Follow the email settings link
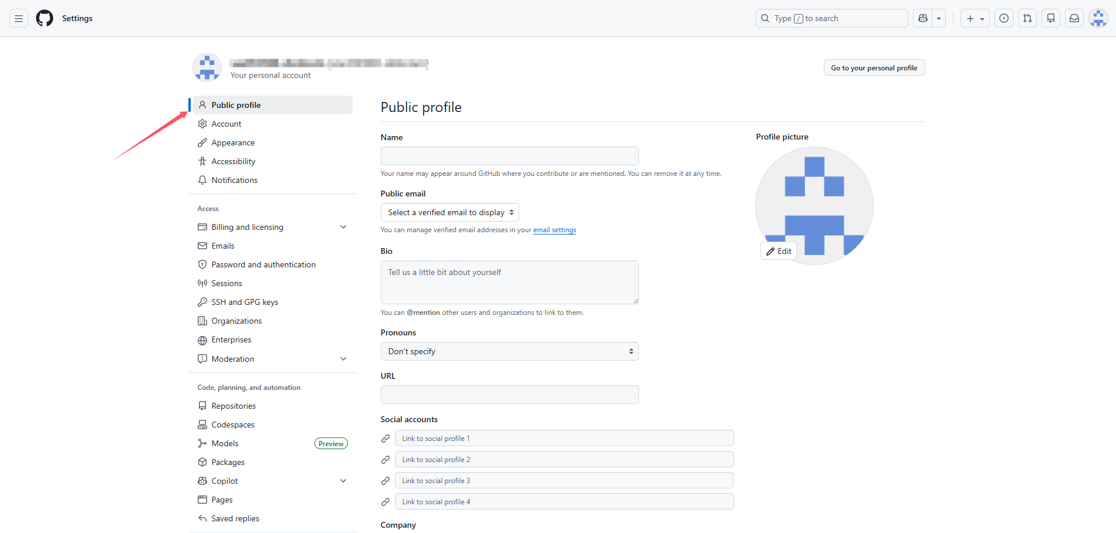This screenshot has height=533, width=1116. (x=554, y=230)
